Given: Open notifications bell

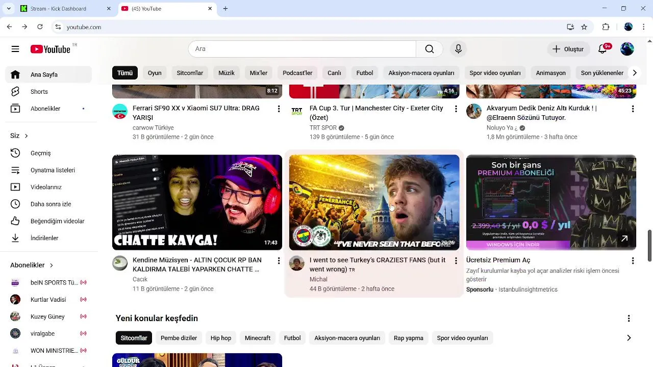Looking at the screenshot, I should (x=603, y=49).
